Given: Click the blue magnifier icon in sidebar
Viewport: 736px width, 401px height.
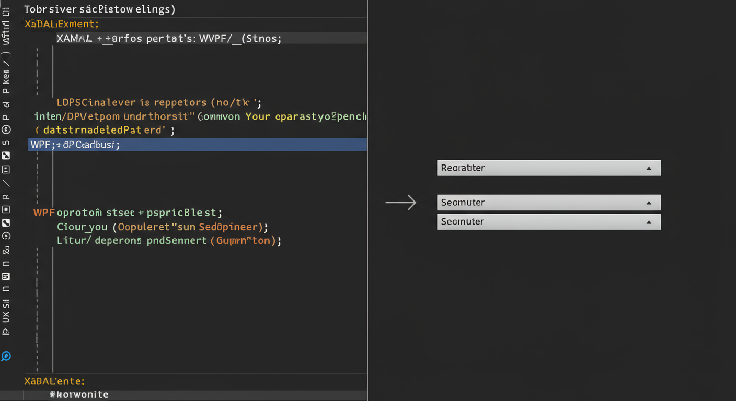Looking at the screenshot, I should tap(6, 357).
